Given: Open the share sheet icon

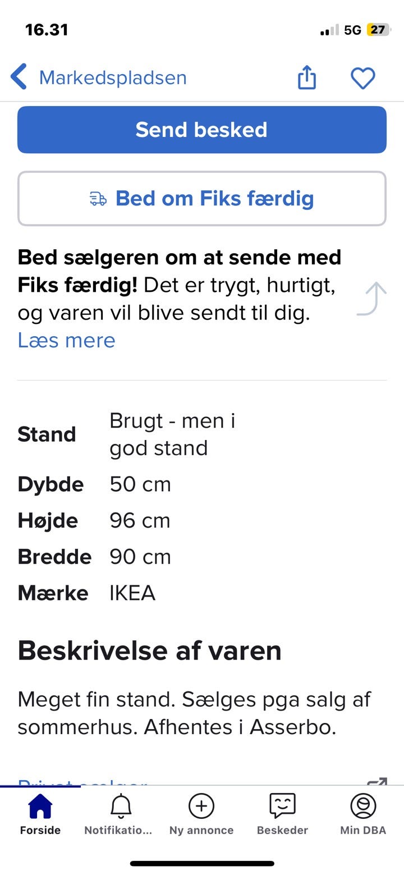Looking at the screenshot, I should click(306, 77).
